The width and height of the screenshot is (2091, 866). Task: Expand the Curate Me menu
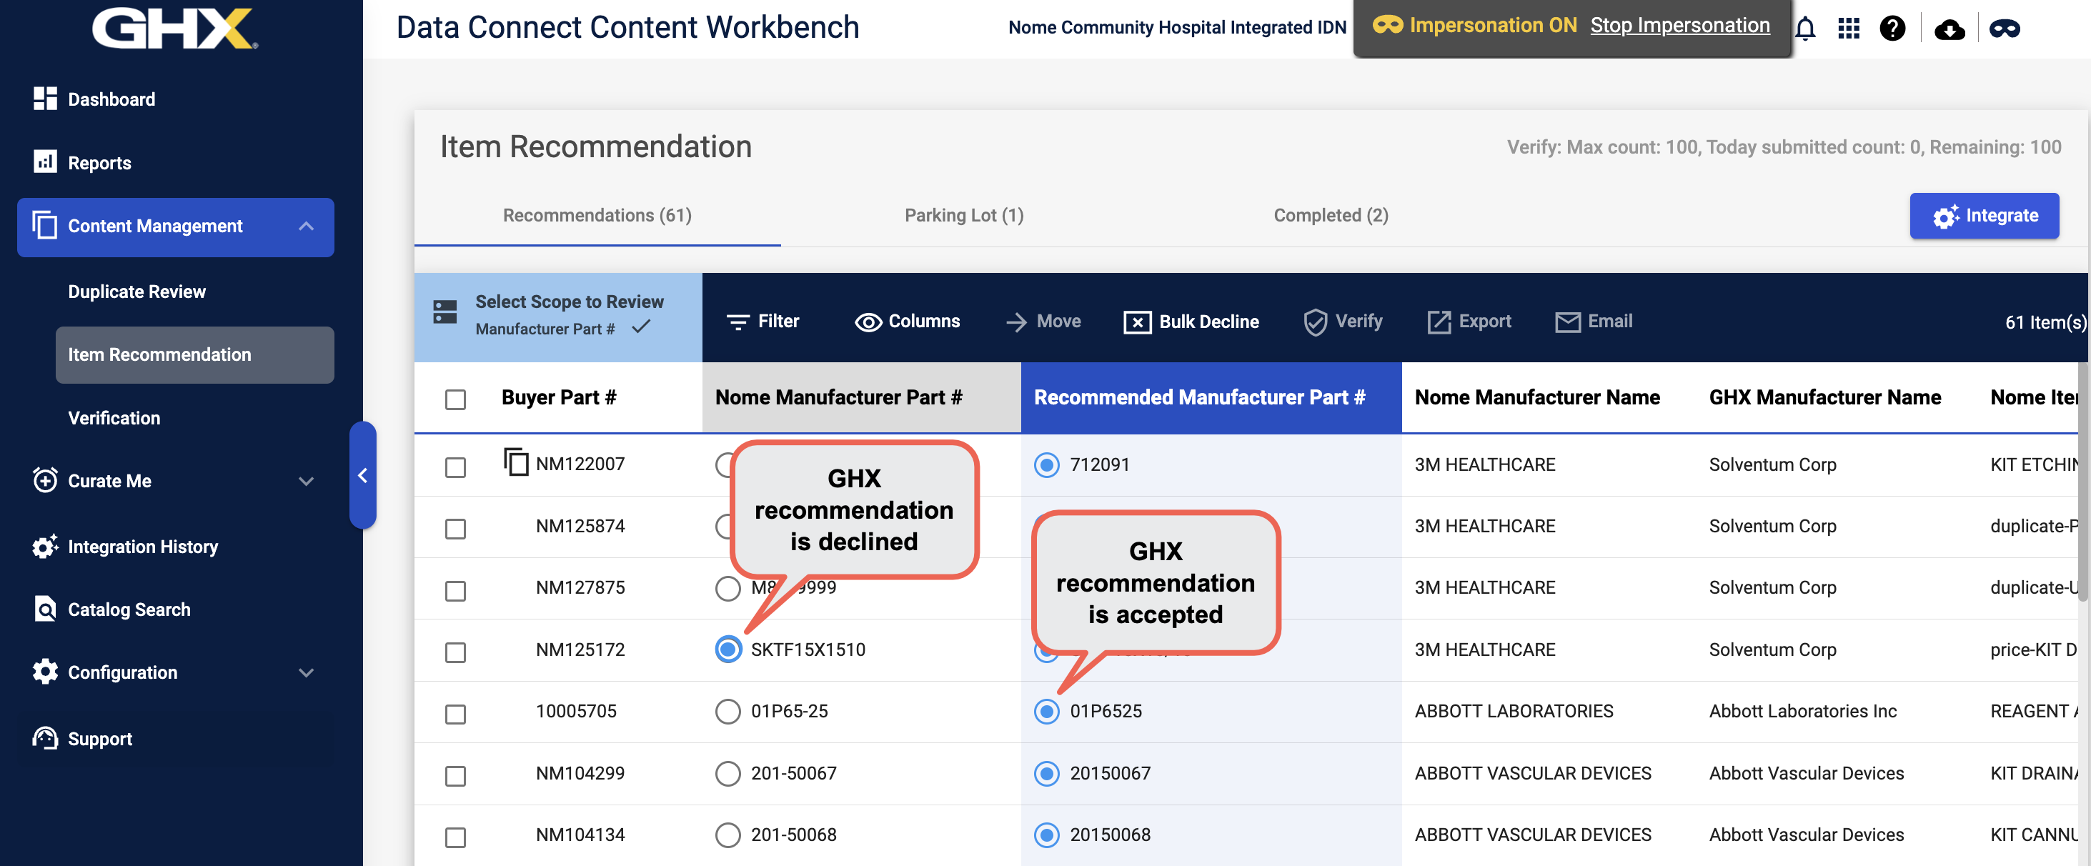[x=306, y=482]
